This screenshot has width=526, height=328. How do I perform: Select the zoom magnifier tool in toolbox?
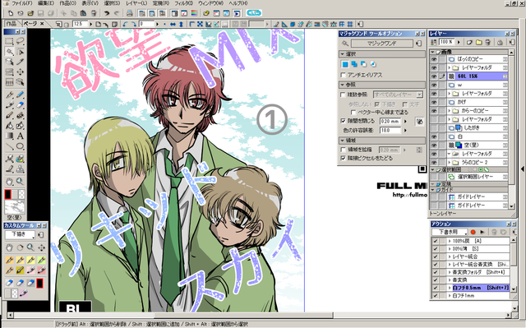20,182
